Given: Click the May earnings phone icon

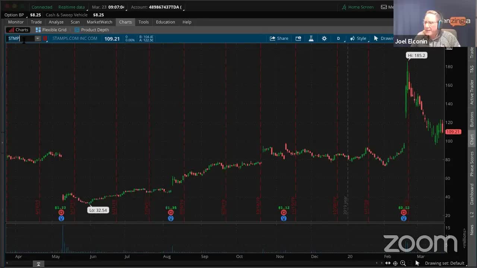Looking at the screenshot, I should (x=61, y=213).
